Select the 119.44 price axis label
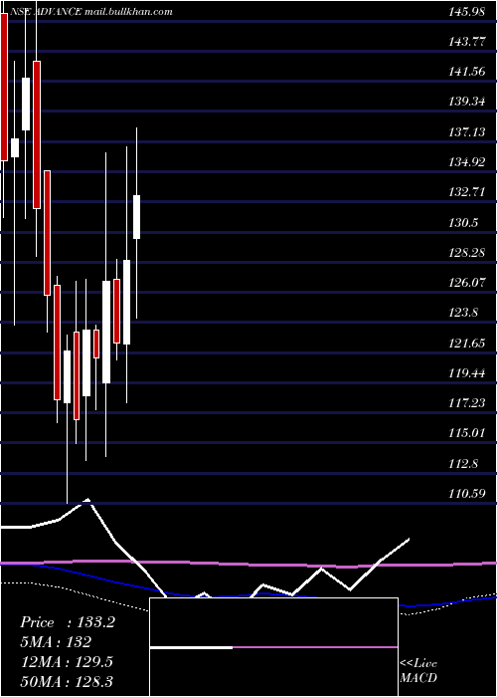Viewport: 497px width, 697px height. coord(466,373)
